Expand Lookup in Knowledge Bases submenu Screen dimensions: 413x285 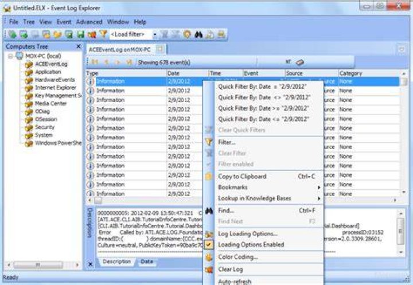click(x=319, y=198)
